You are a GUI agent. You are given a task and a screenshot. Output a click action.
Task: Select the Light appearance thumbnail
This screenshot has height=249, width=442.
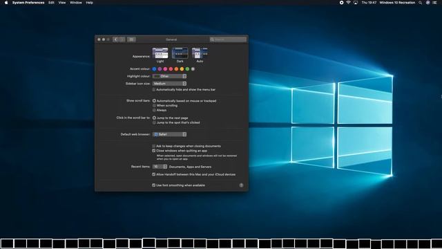(160, 53)
